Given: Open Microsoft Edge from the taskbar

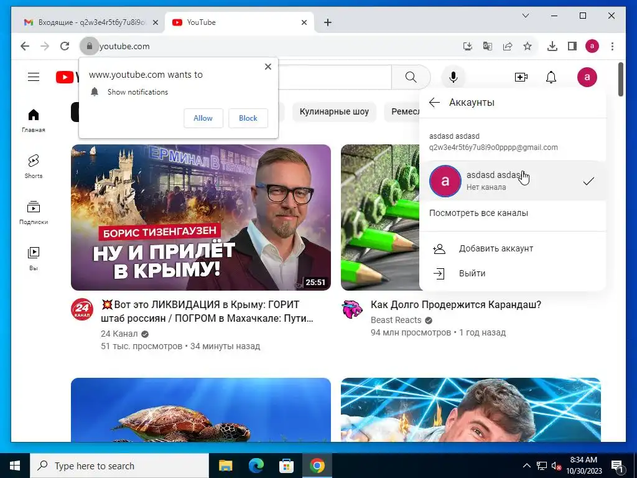Looking at the screenshot, I should (x=256, y=466).
